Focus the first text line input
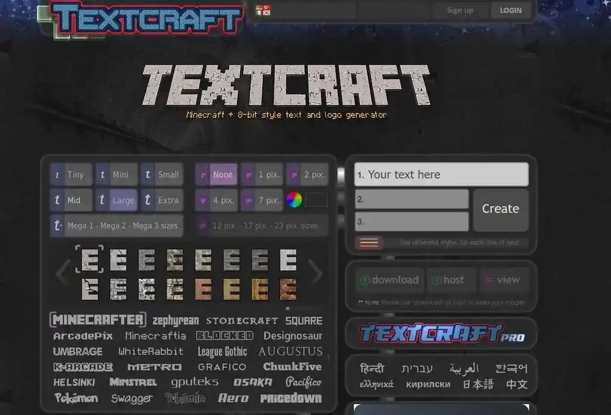This screenshot has height=415, width=611. pos(442,175)
